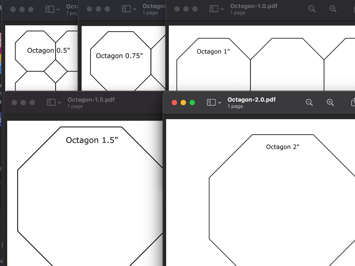Zoom in on the Octagon-2.0.pdf document
The width and height of the screenshot is (355, 266).
[330, 102]
